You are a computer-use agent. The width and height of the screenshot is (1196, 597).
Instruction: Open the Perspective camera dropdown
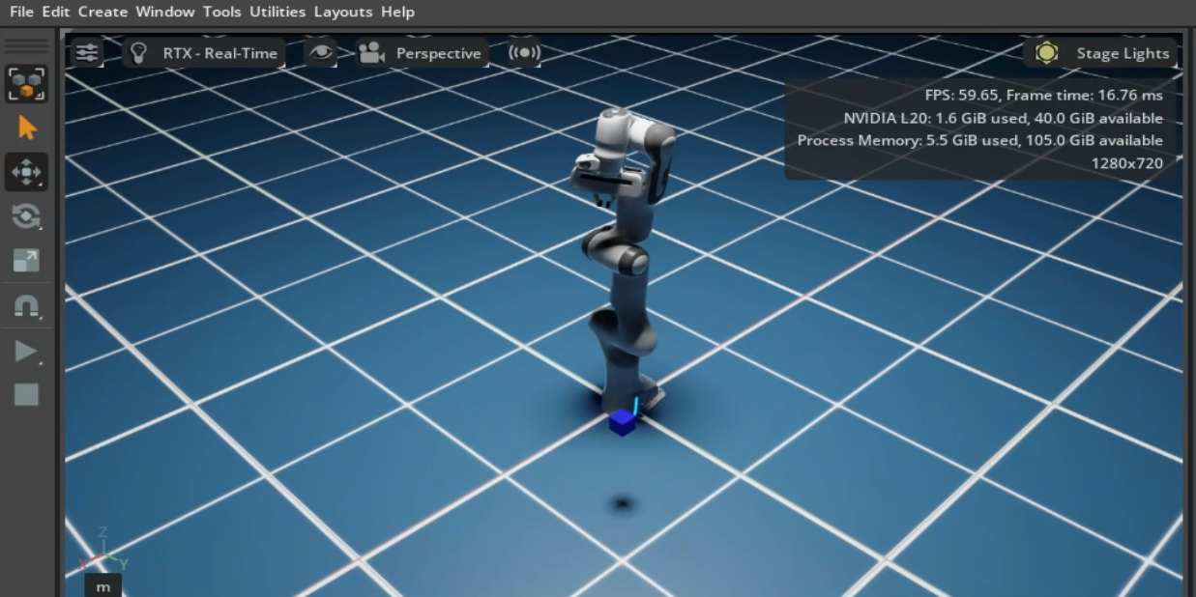(422, 53)
